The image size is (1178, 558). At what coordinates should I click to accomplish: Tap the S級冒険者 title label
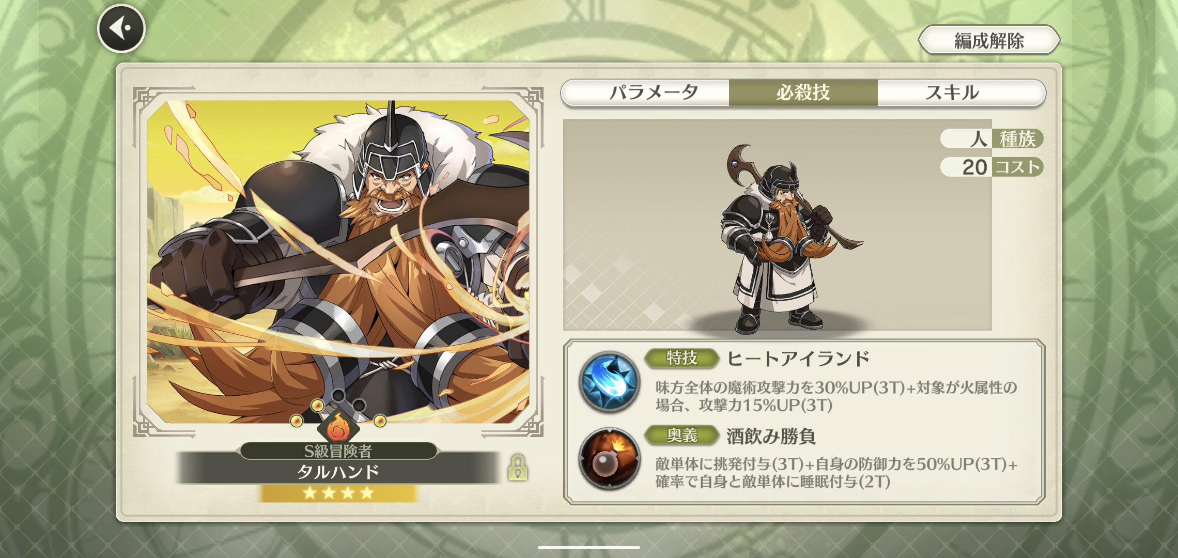338,451
